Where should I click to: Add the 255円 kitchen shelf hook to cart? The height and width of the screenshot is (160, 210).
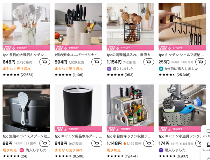tap(201, 62)
